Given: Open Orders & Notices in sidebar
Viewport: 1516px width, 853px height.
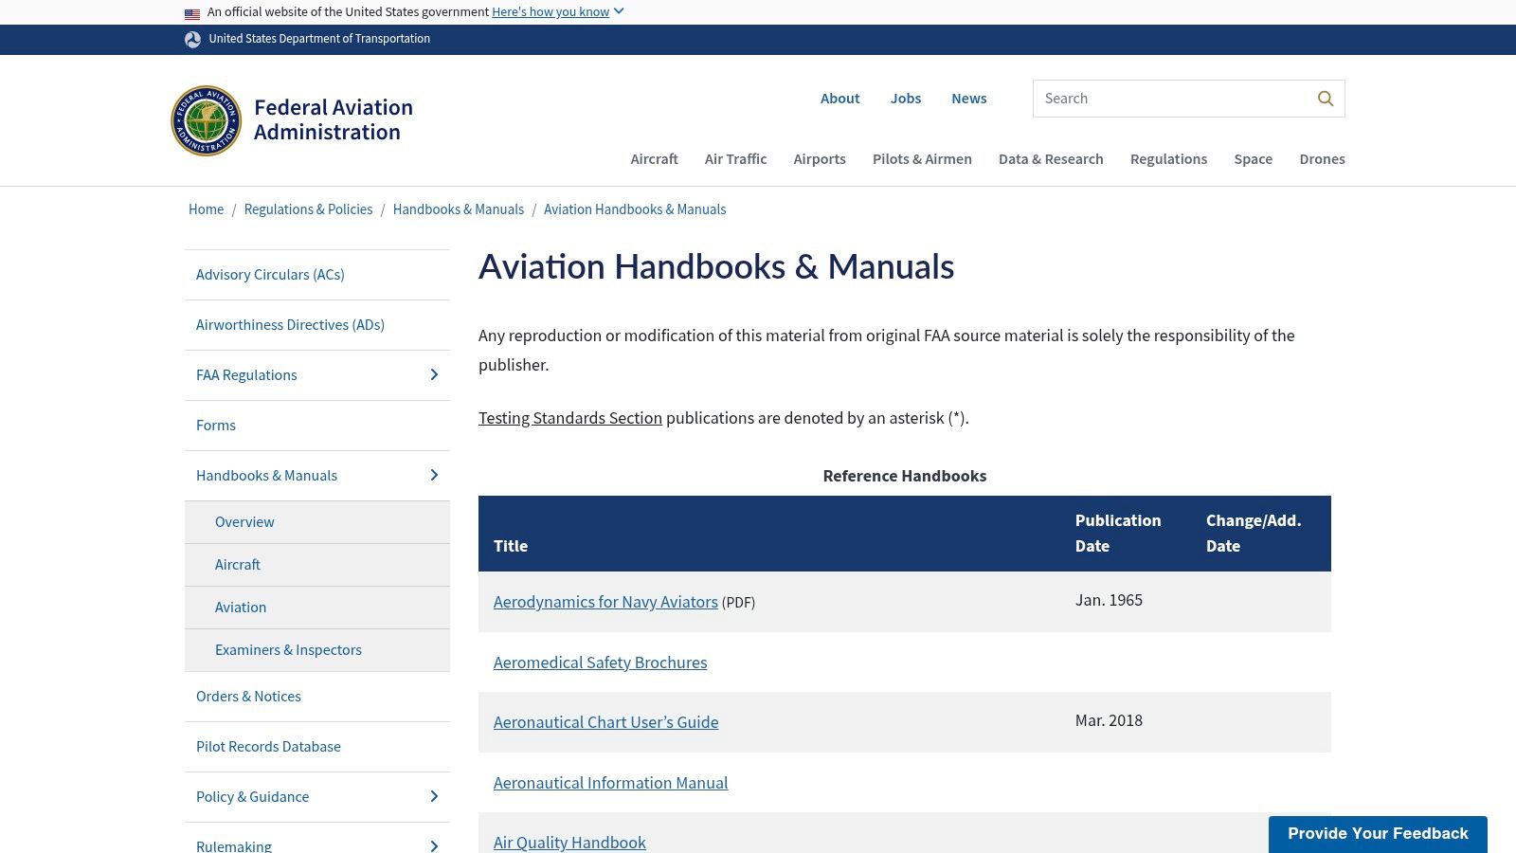Looking at the screenshot, I should [248, 697].
